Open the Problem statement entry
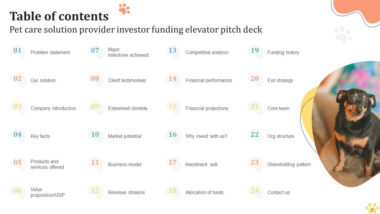The image size is (380, 214). pyautogui.click(x=50, y=53)
